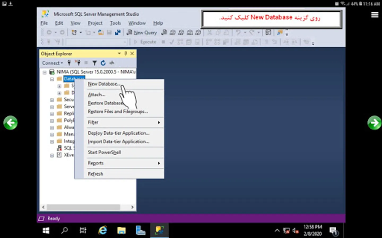This screenshot has width=382, height=238.
Task: Open the Connect dropdown in Object Explorer
Action: pos(53,63)
